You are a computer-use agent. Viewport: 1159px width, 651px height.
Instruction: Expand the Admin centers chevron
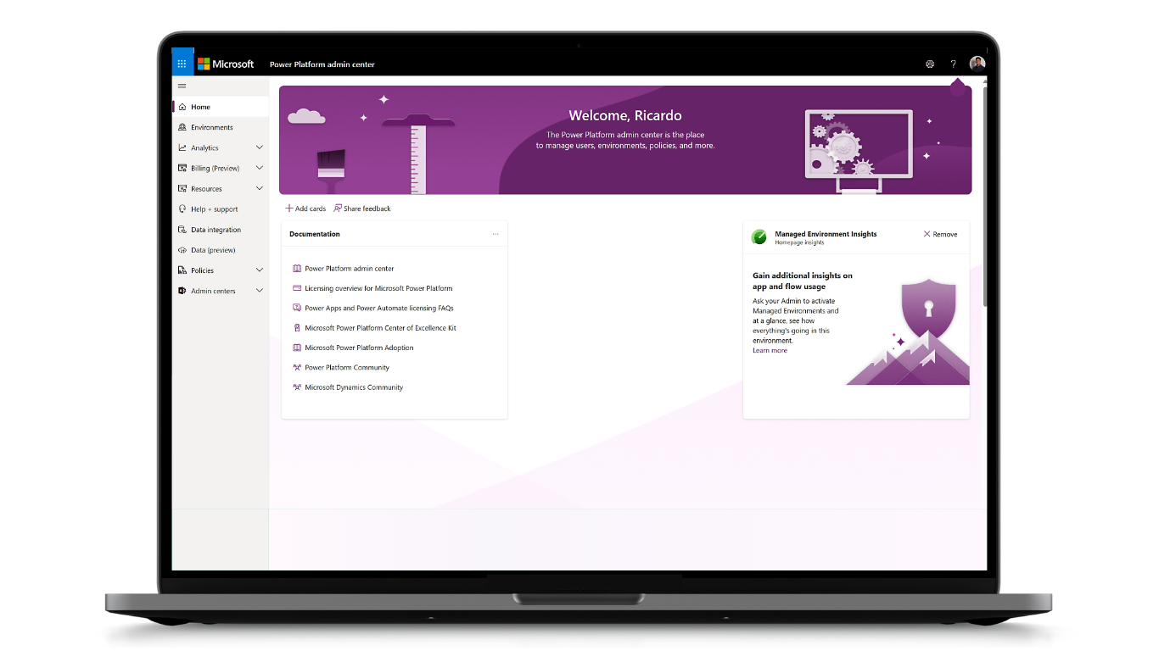pyautogui.click(x=260, y=291)
